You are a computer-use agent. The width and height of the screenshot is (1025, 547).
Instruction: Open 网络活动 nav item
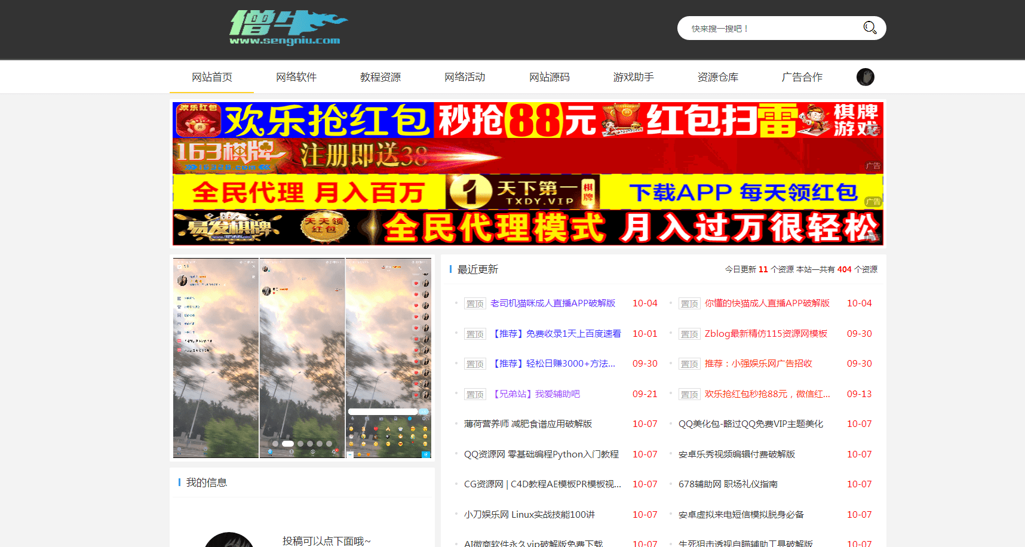point(465,77)
